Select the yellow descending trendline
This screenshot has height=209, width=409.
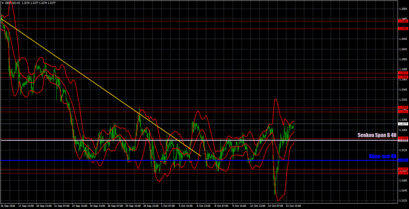(101, 87)
